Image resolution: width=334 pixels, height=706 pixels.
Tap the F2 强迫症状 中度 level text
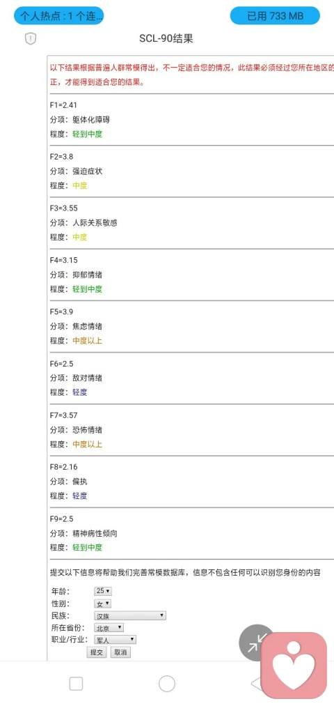pos(80,185)
